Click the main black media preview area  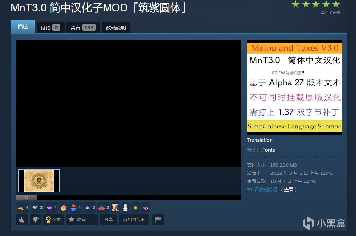coord(129,103)
